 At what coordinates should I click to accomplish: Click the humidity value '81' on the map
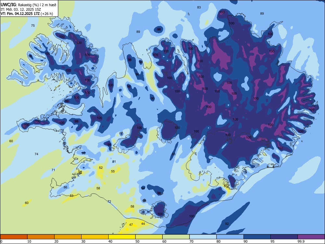click(114, 161)
